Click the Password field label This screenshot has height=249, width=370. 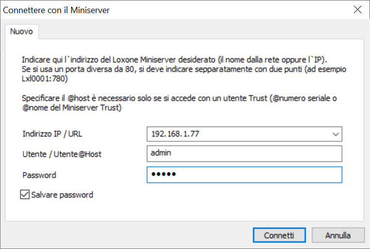39,175
